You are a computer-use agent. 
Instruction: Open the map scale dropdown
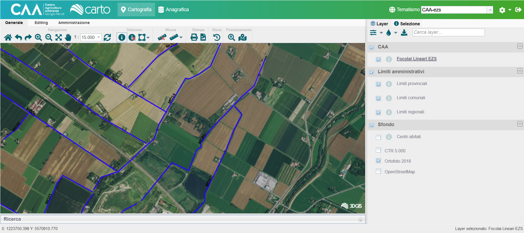point(99,37)
